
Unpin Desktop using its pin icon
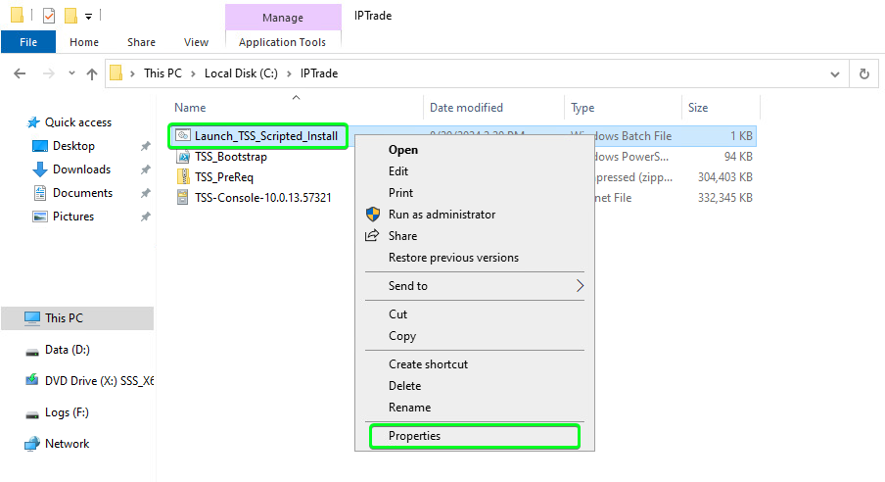point(146,146)
